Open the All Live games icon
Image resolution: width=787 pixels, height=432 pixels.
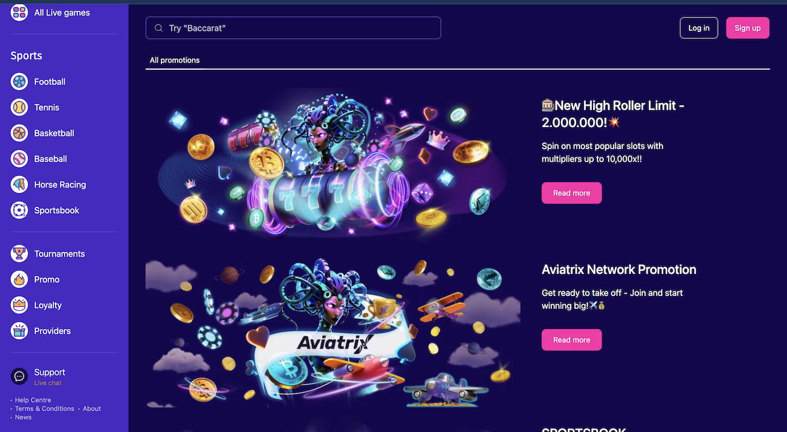coord(19,12)
